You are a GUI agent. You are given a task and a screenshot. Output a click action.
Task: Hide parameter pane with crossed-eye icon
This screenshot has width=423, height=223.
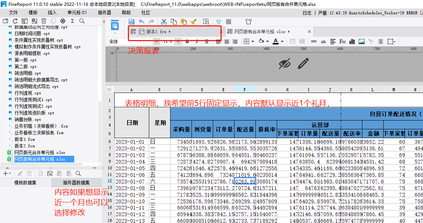click(284, 64)
